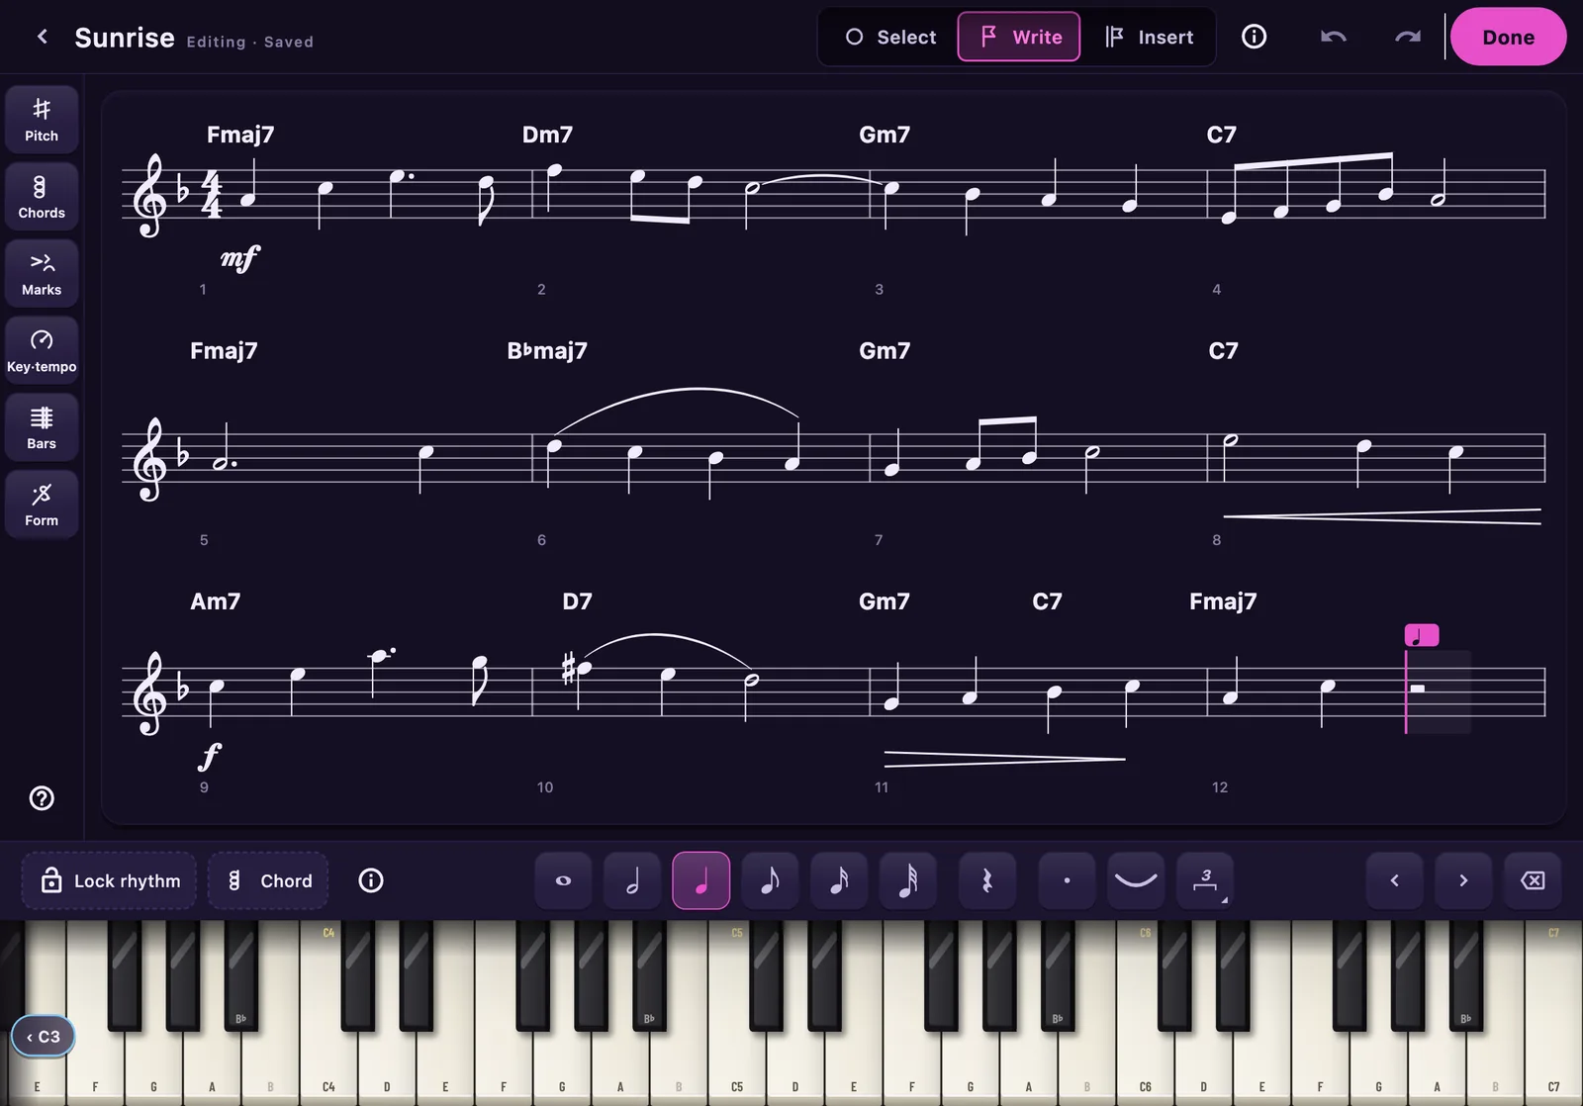Toggle the dotted note modifier
1583x1106 pixels.
pyautogui.click(x=1067, y=880)
